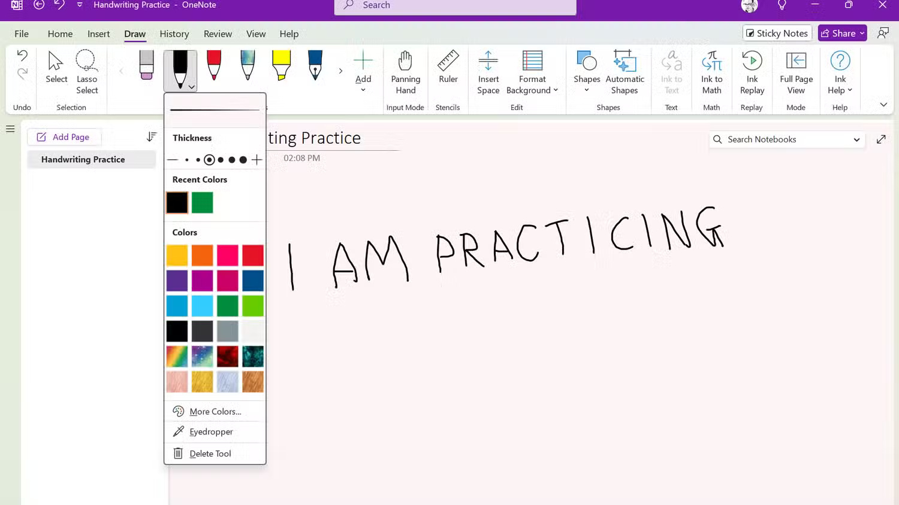Viewport: 899px width, 505px height.
Task: Enable Sticky Notes
Action: point(777,33)
